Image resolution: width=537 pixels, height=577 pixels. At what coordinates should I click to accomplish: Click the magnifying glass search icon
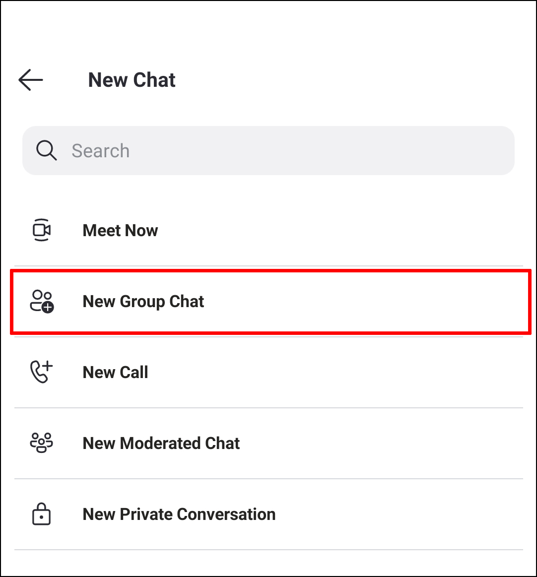(47, 150)
